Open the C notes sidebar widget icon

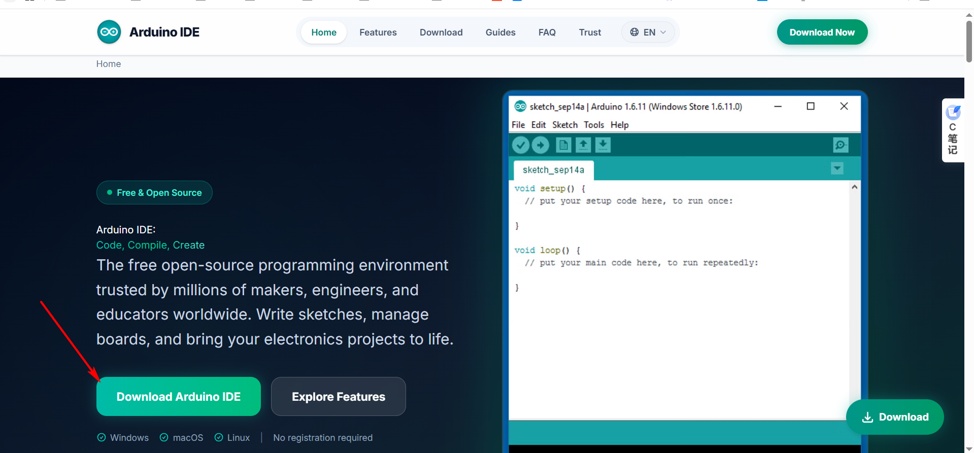(953, 112)
